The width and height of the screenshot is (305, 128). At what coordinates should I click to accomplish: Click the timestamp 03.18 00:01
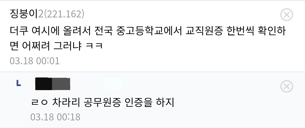click(35, 61)
